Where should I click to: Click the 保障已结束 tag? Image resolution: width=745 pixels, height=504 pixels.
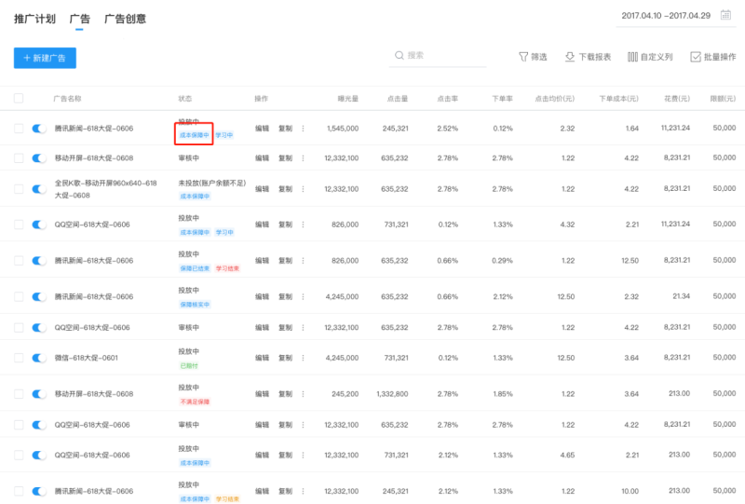(195, 268)
